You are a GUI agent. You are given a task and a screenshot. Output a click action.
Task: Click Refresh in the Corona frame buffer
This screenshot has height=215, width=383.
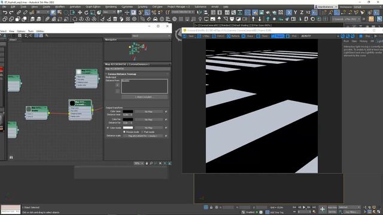pos(233,36)
